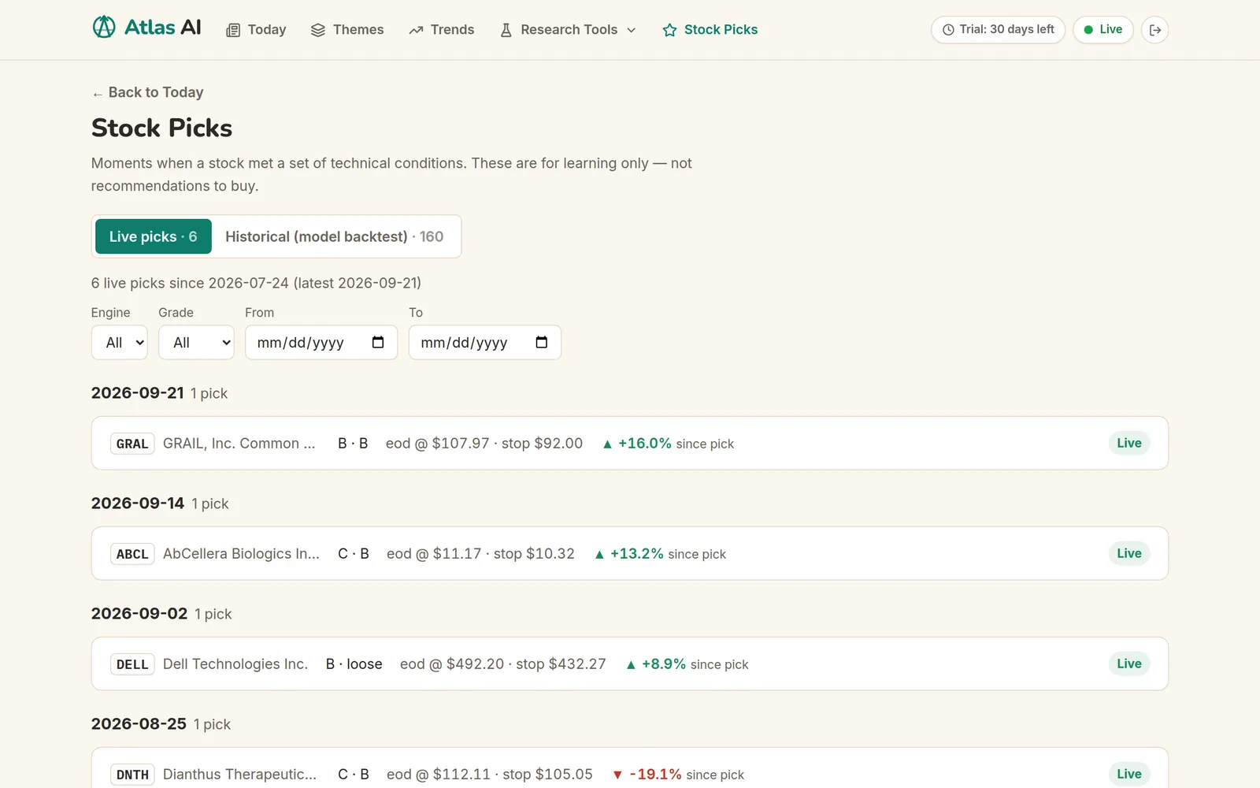Image resolution: width=1260 pixels, height=788 pixels.
Task: Click the Live tag on DELL row
Action: [x=1129, y=663]
